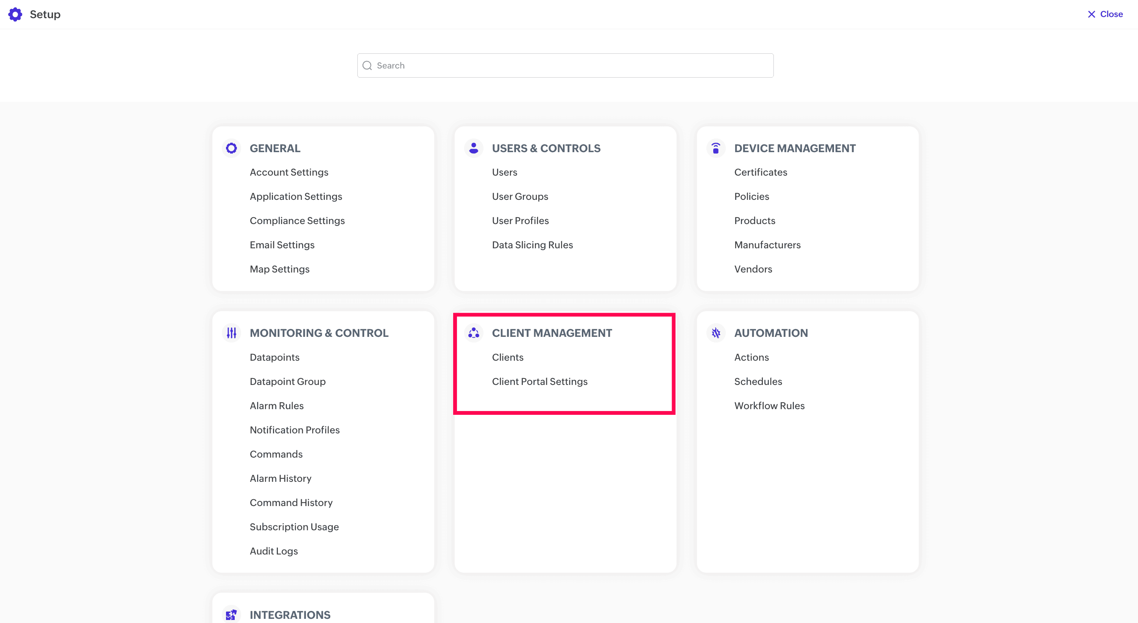Click the search magnifier icon
The width and height of the screenshot is (1138, 623).
click(x=367, y=65)
